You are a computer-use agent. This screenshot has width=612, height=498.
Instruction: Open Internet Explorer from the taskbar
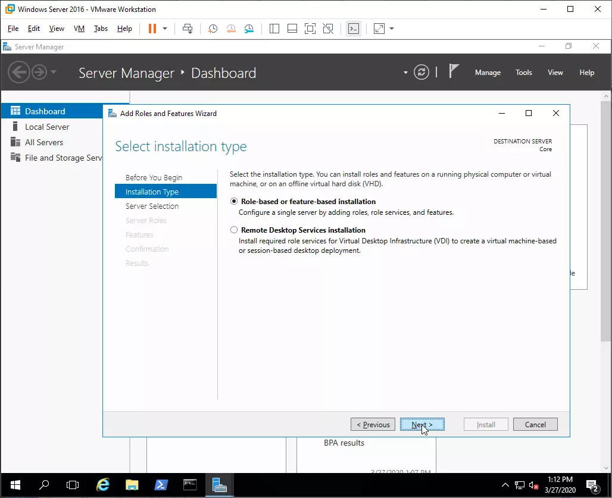tap(102, 485)
